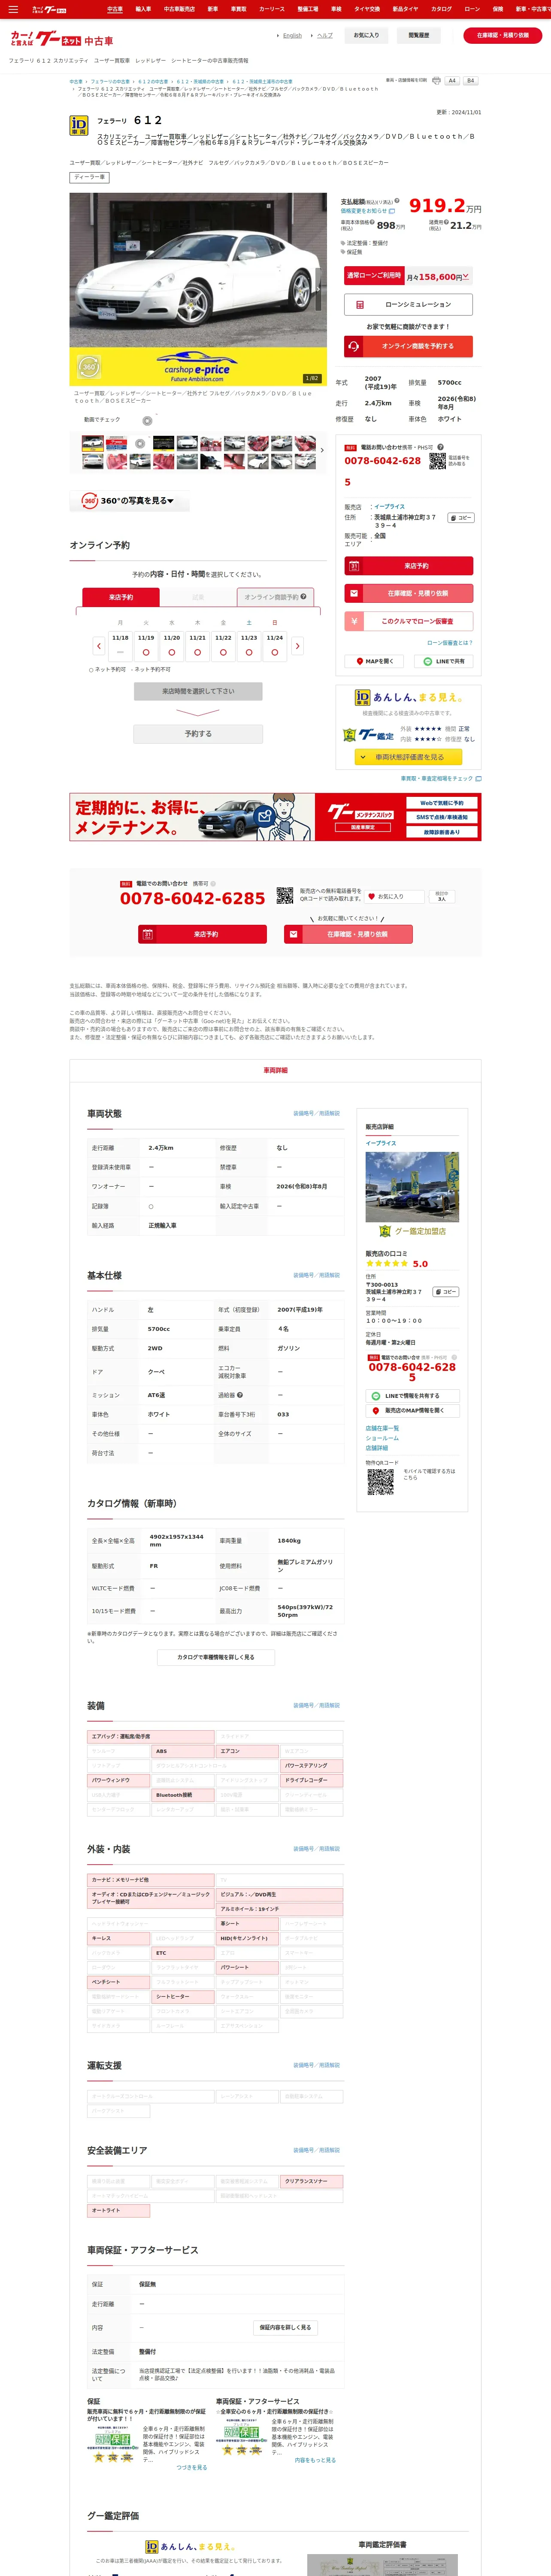Click copy address button in dealer panel
Screen dimensions: 551x2576
(446, 1292)
